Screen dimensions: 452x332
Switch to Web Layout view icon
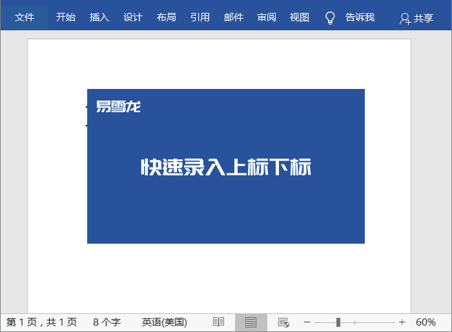(x=283, y=322)
